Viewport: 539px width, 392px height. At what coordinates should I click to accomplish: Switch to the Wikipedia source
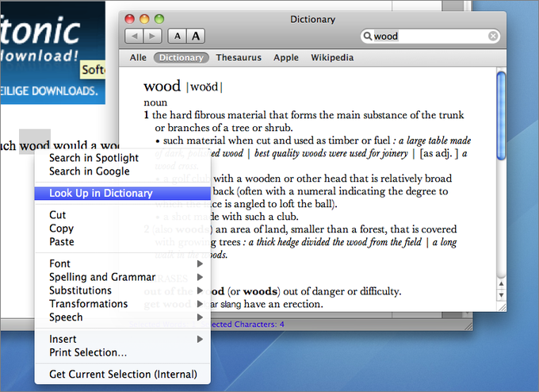(x=332, y=57)
